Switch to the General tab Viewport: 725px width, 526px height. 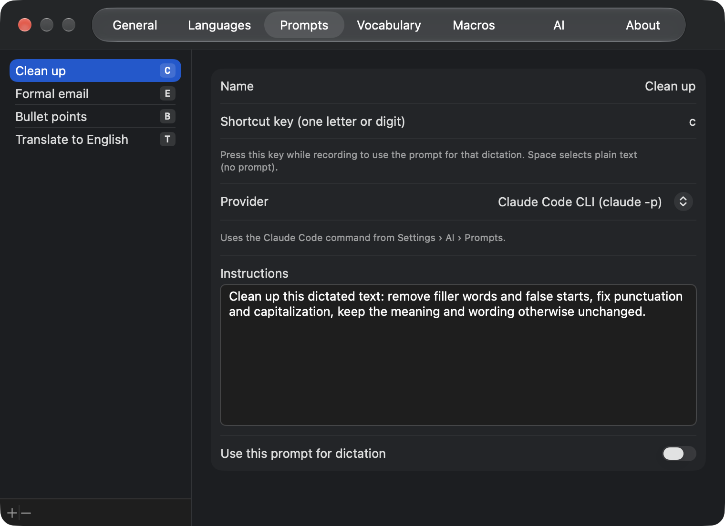pos(135,25)
